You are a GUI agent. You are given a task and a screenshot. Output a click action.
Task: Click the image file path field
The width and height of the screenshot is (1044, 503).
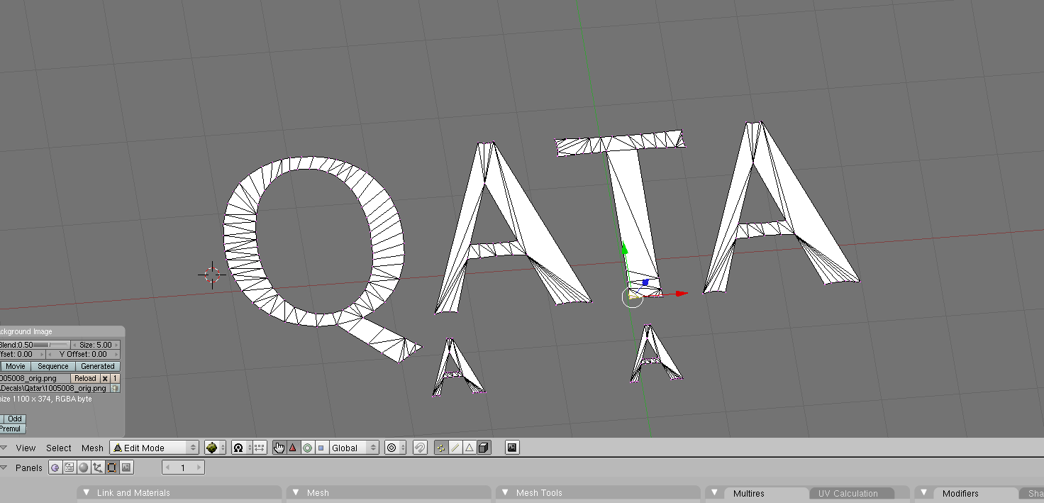pos(55,388)
